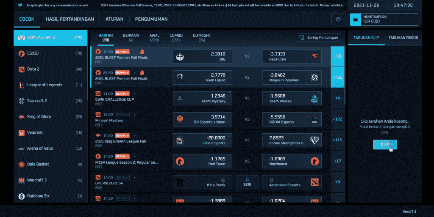Switch to Taruhan Slip tab

[x=366, y=38]
